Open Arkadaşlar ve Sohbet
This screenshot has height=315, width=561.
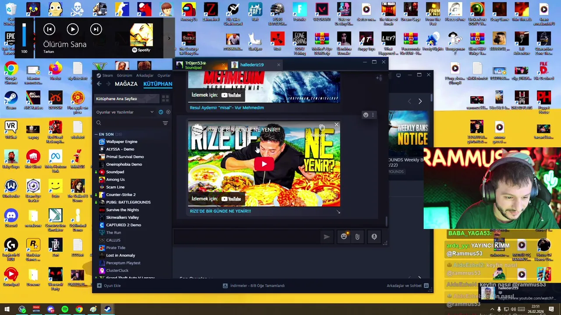[x=407, y=286]
